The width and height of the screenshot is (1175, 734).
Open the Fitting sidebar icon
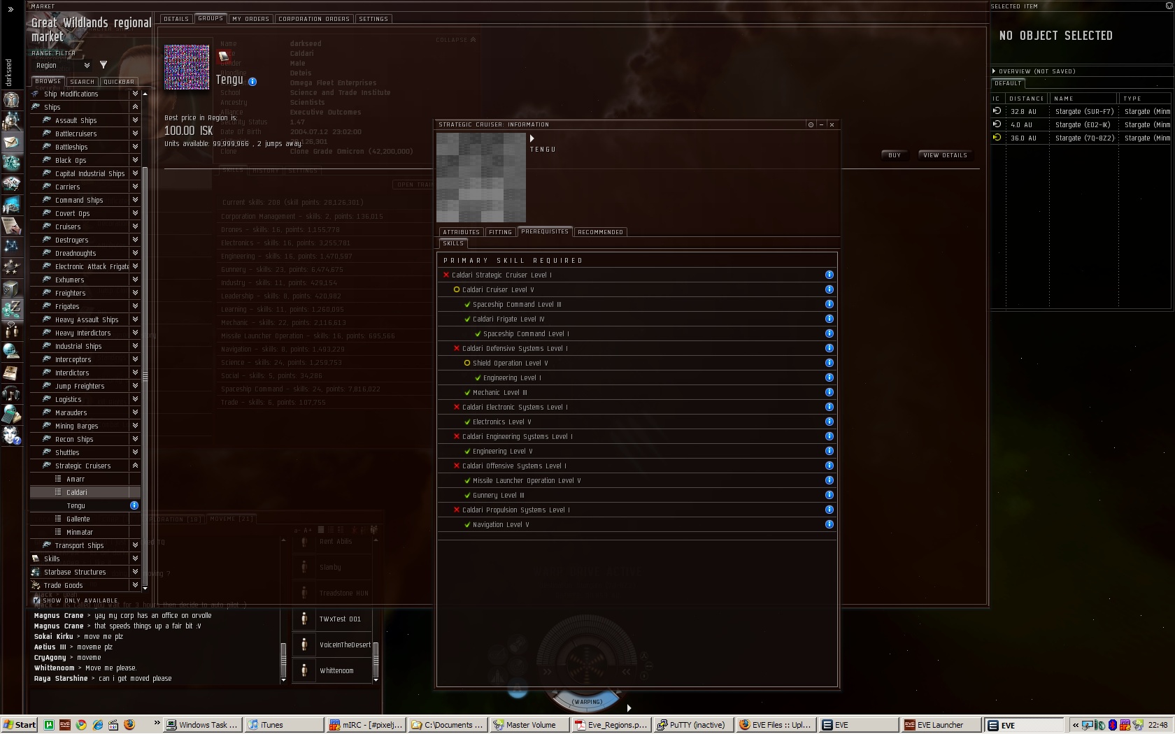point(11,163)
